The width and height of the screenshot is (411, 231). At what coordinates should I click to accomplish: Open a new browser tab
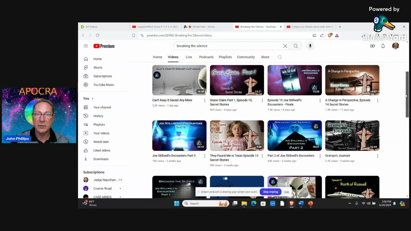(x=340, y=27)
